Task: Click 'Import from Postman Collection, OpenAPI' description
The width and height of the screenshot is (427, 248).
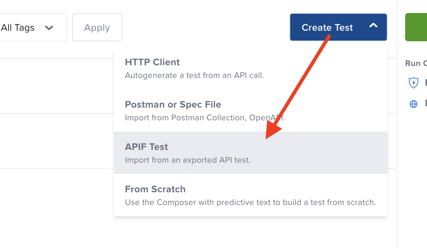Action: (205, 118)
